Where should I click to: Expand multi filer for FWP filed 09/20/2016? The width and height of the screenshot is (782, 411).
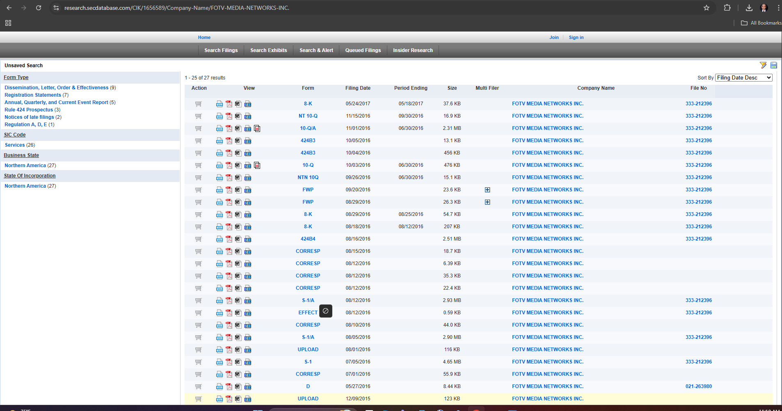487,190
